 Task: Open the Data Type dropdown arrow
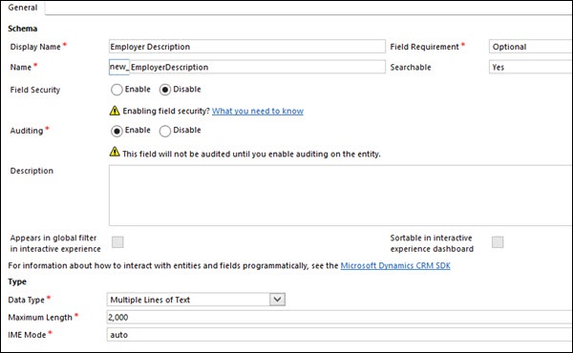coord(277,300)
